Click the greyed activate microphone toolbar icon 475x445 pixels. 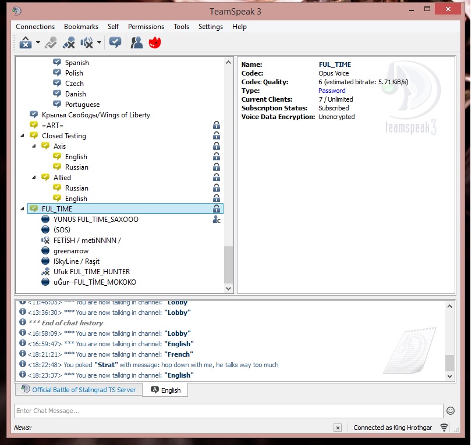51,42
